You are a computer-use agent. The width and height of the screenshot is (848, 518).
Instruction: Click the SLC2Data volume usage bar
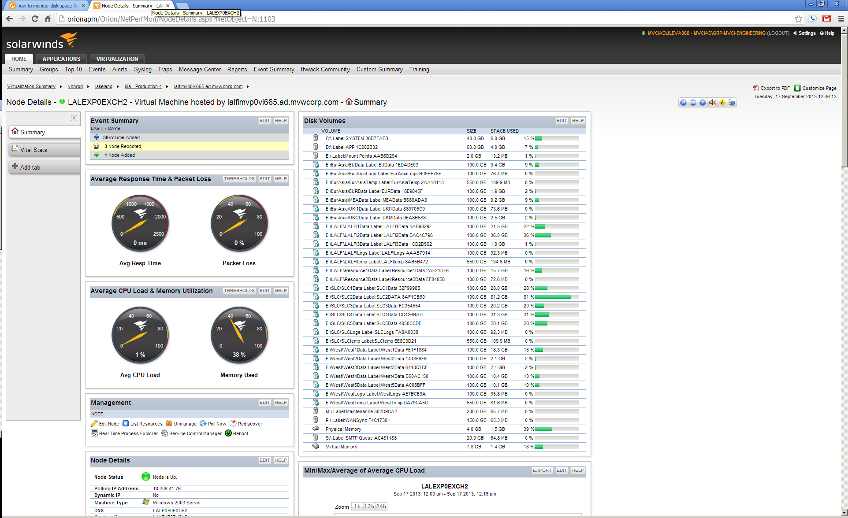[x=557, y=297]
